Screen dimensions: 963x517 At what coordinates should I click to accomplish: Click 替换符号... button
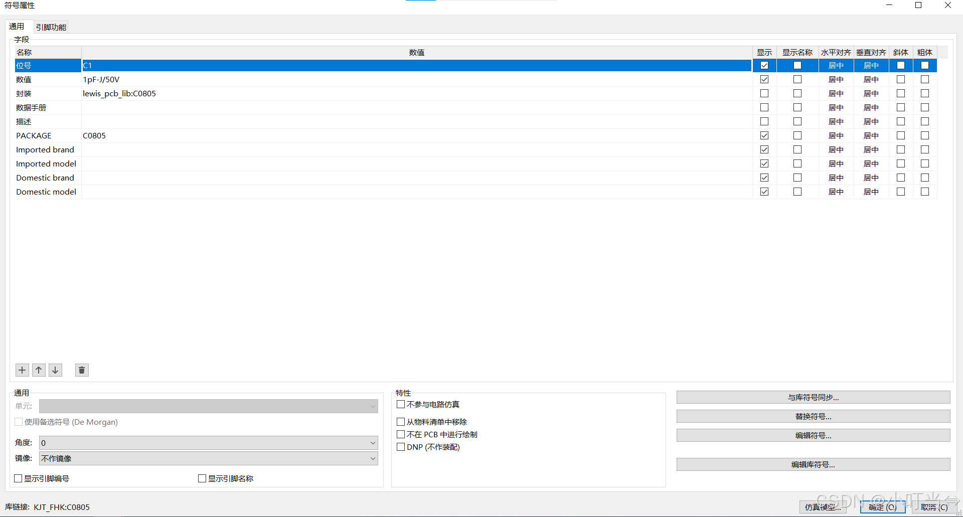point(813,416)
